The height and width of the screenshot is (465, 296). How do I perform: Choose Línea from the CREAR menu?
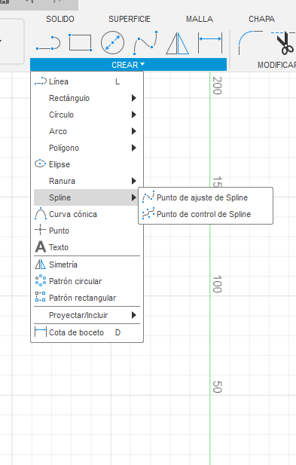click(87, 81)
